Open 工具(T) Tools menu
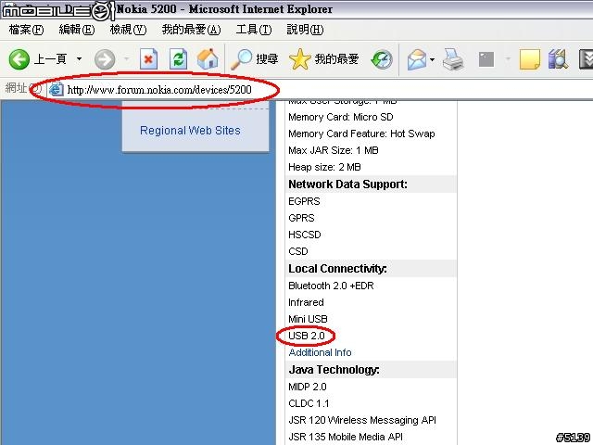593x445 pixels. coord(254,30)
